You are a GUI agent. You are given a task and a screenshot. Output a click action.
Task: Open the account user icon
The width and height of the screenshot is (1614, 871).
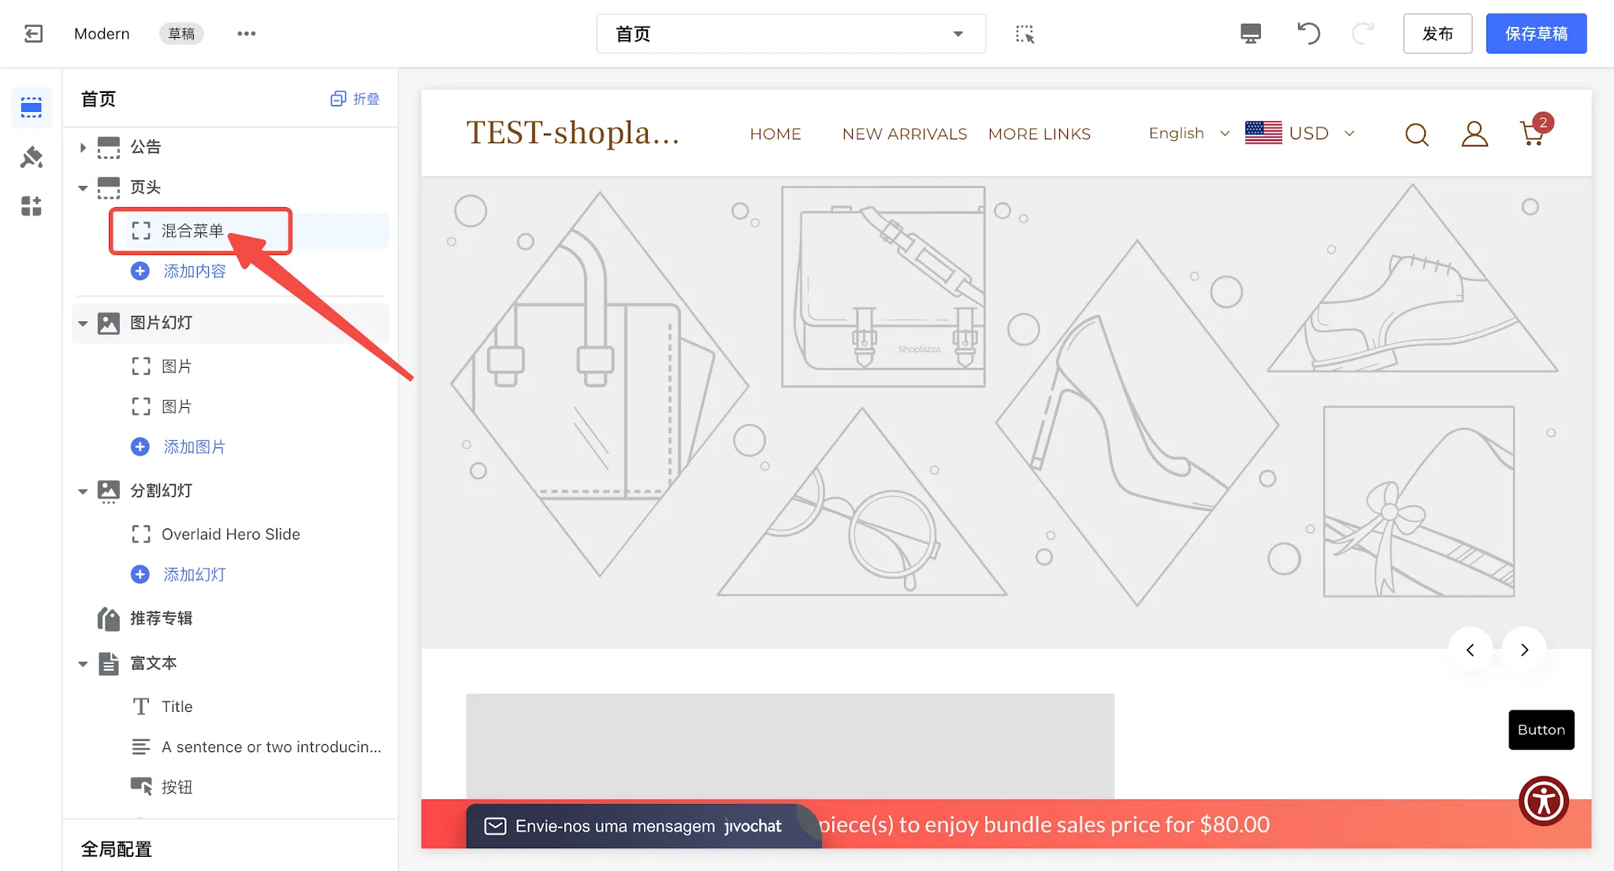pos(1475,134)
